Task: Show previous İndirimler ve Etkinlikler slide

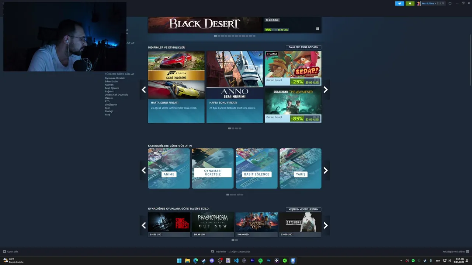Action: click(x=144, y=89)
